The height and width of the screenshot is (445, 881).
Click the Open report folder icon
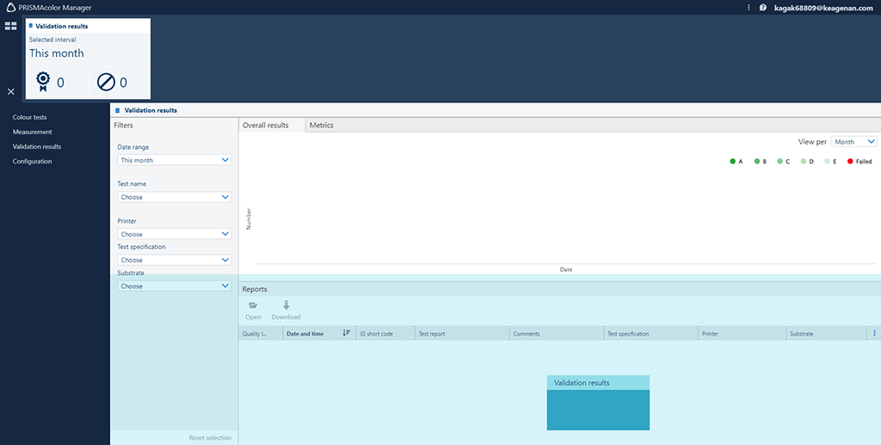coord(253,306)
